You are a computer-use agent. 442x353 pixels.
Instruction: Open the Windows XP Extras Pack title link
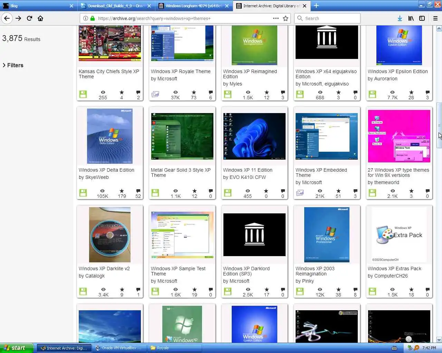394,269
